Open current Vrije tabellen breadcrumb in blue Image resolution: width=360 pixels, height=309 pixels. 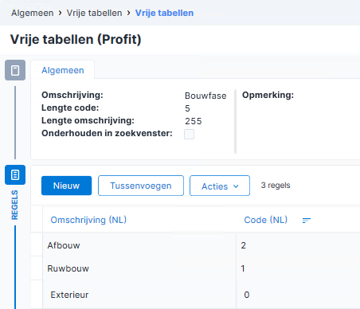click(x=164, y=13)
